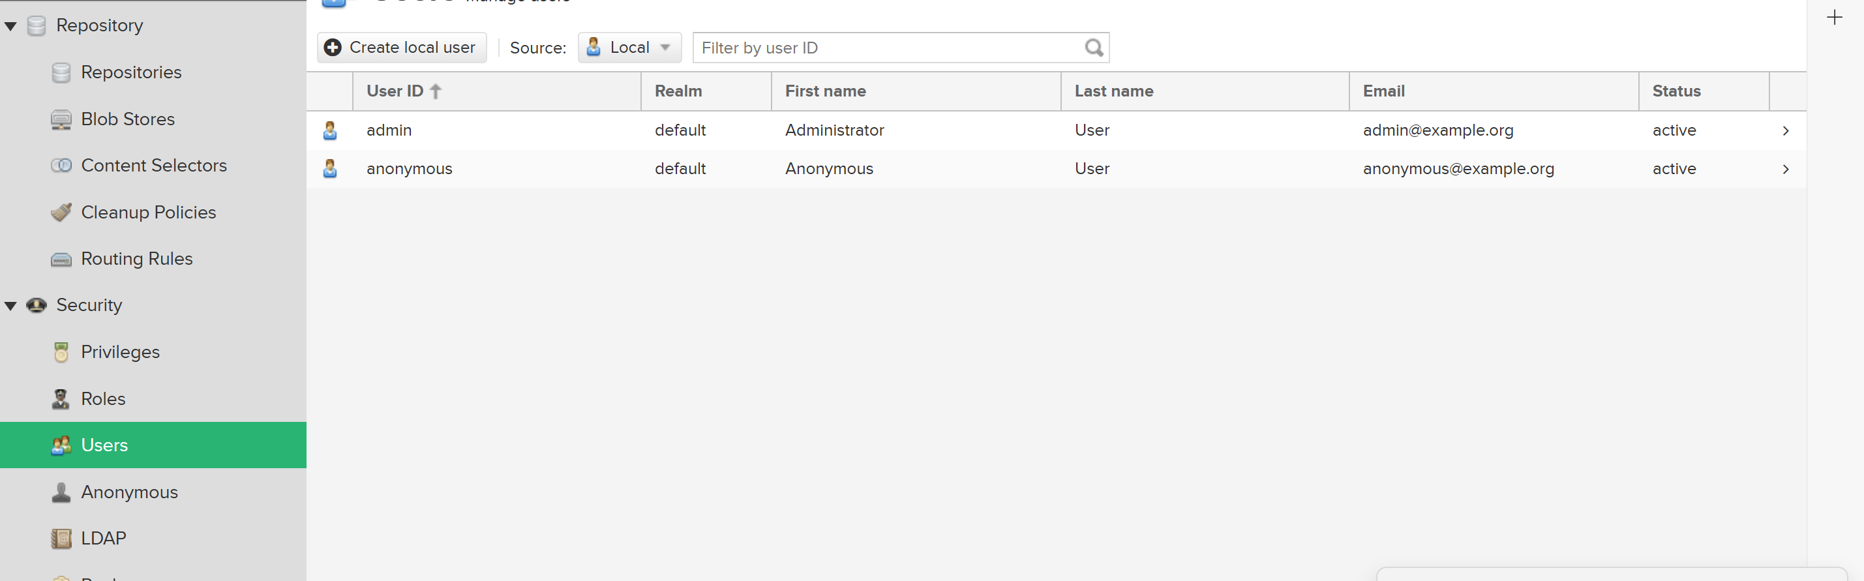This screenshot has width=1864, height=581.
Task: Click the Repositories sidebar icon
Action: coord(61,72)
